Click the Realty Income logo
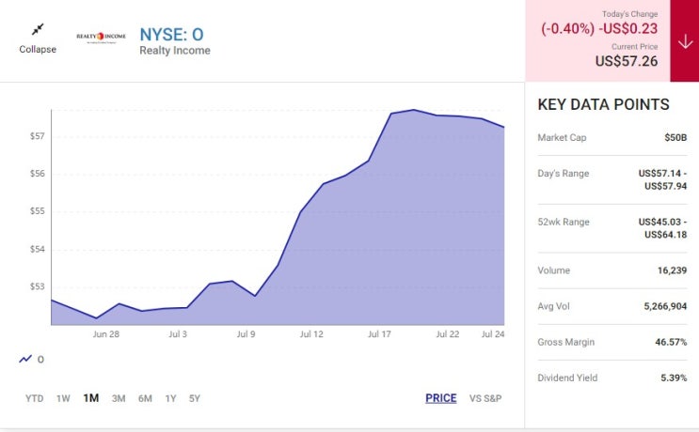 (102, 38)
